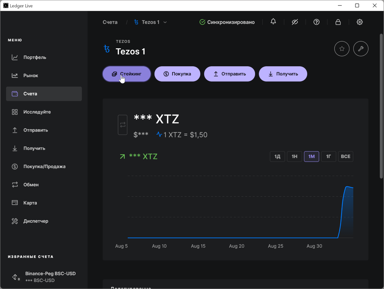This screenshot has width=384, height=289.
Task: Select the ВСЕ chart range
Action: [346, 157]
